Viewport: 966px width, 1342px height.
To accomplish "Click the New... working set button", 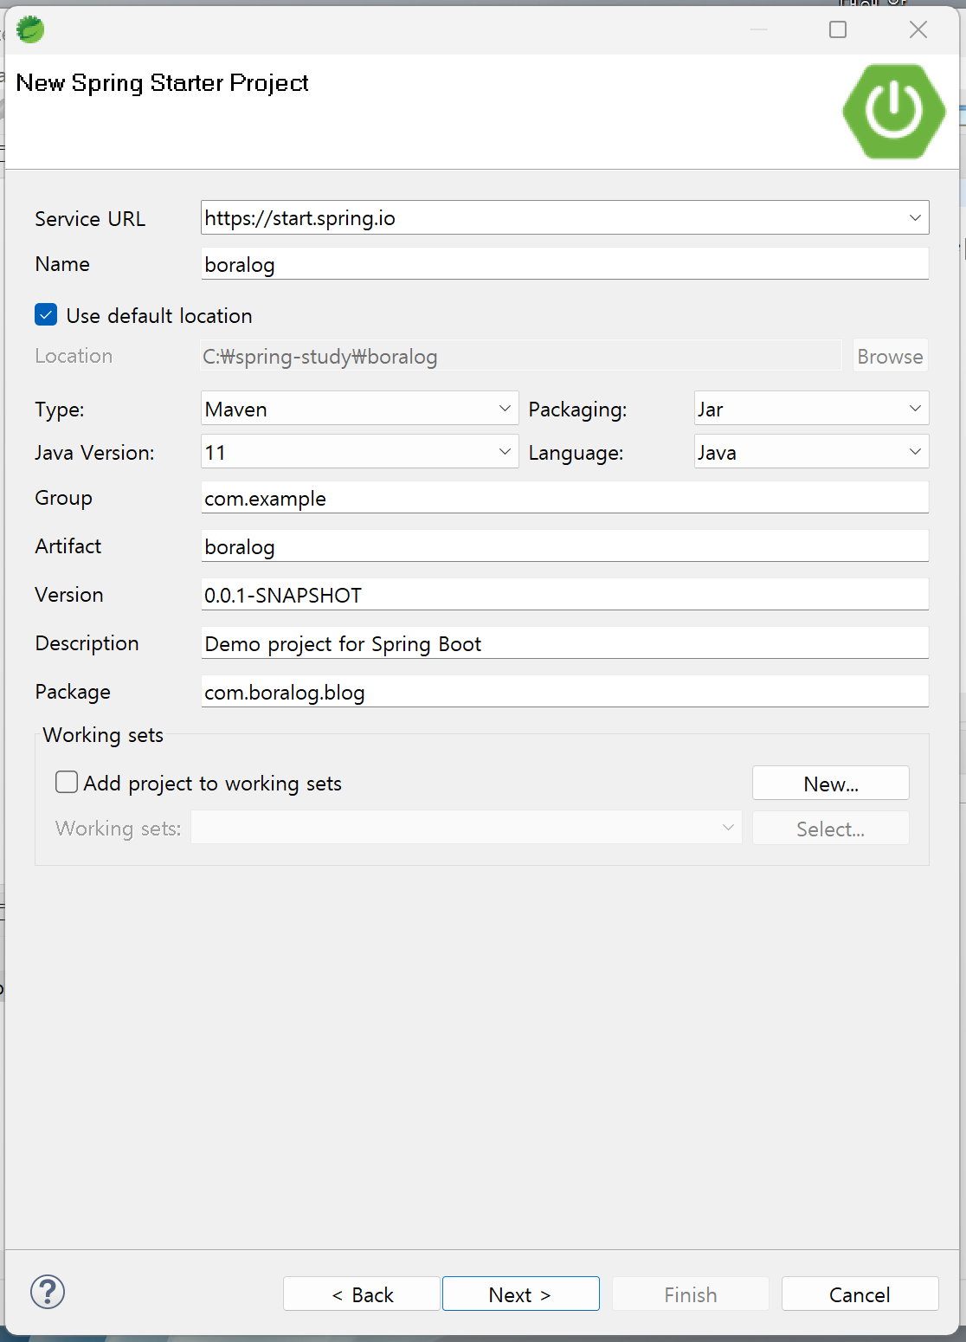I will click(831, 783).
